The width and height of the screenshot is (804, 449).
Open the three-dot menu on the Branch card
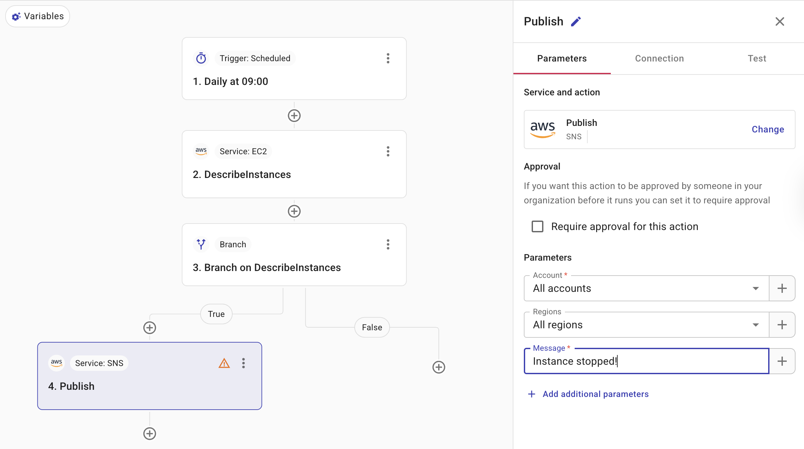[388, 244]
